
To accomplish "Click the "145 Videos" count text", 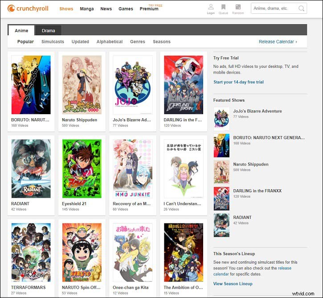I will pyautogui.click(x=70, y=209).
